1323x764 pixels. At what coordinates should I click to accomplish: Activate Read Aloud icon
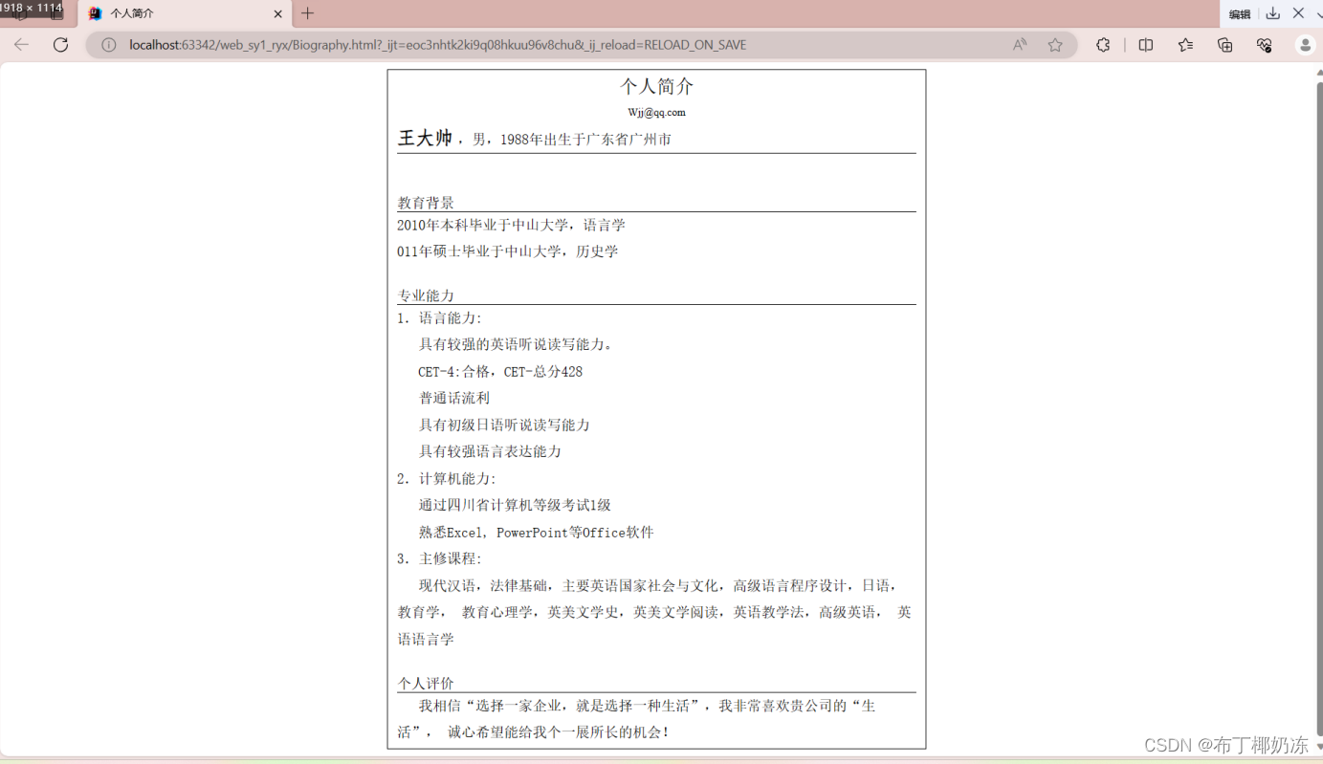[1020, 45]
